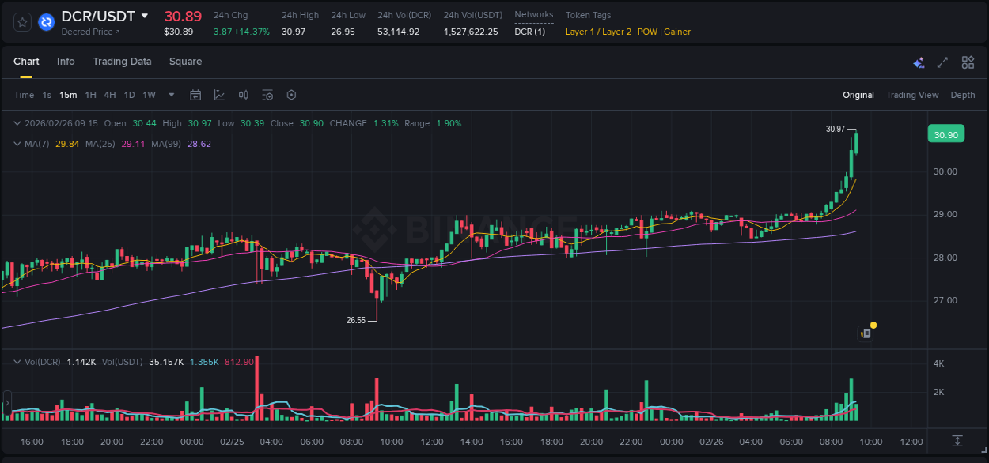Open the widgets grid icon
This screenshot has height=463, width=989.
click(x=966, y=62)
